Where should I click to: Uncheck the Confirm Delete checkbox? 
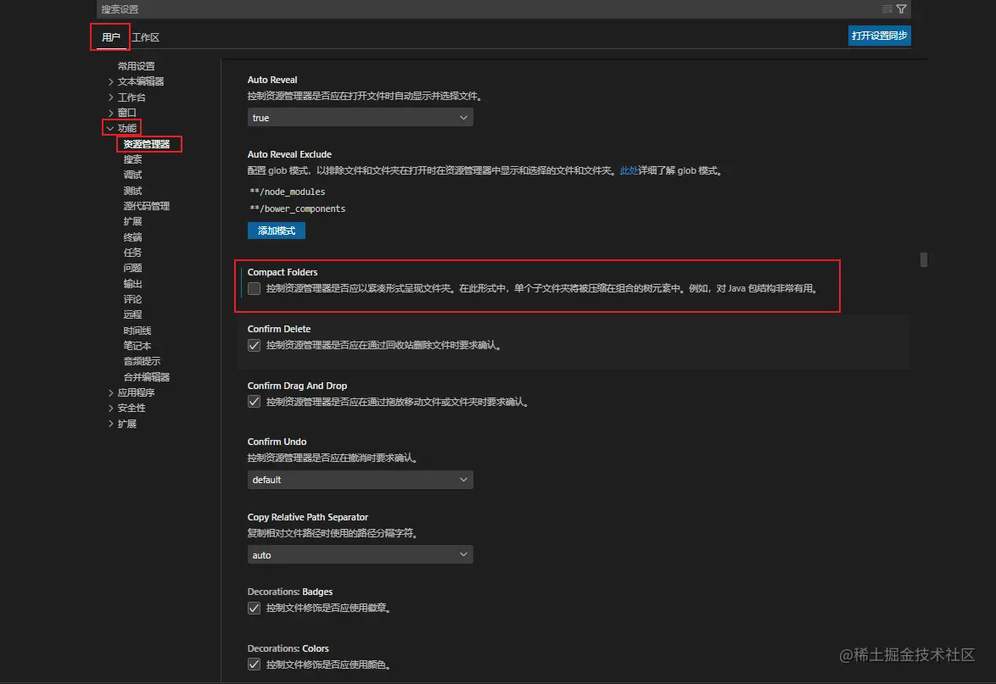(254, 345)
